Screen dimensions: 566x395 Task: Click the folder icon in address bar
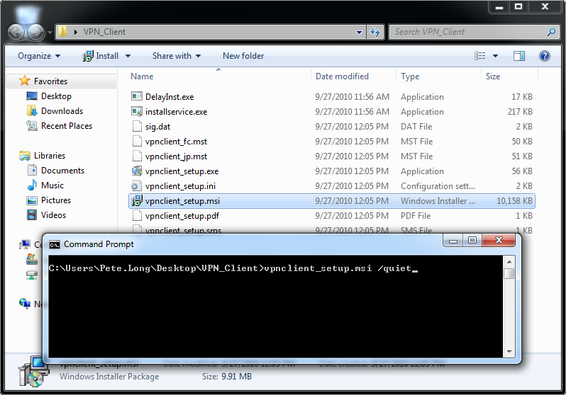coord(63,32)
